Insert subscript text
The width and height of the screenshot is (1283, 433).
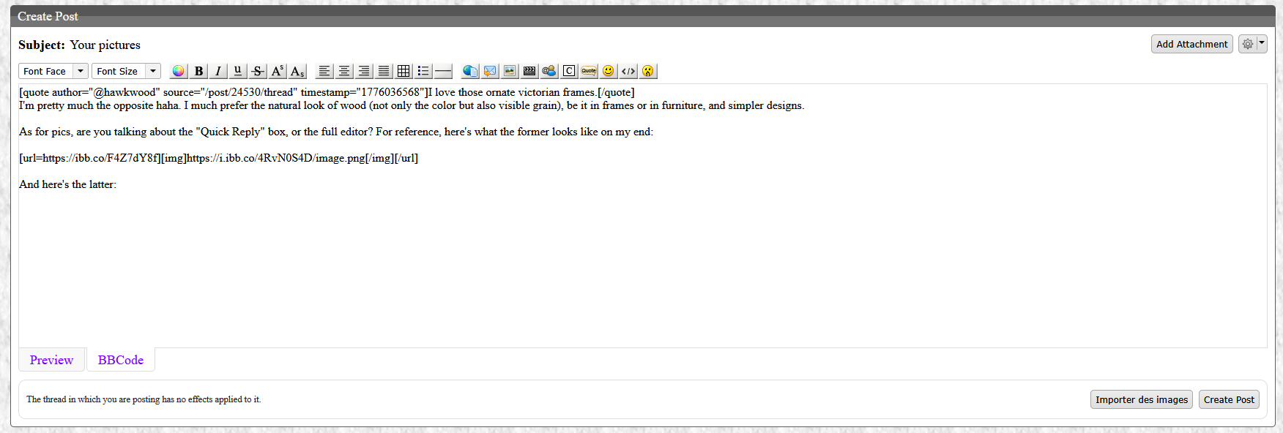pyautogui.click(x=297, y=71)
